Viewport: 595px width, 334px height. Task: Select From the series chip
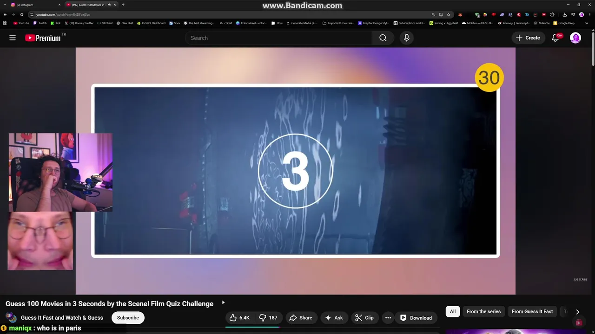[483, 312]
